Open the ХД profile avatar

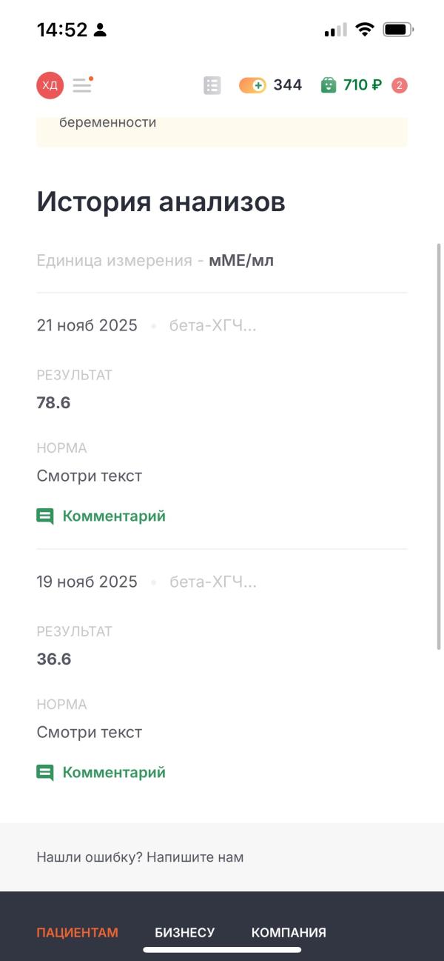pos(50,85)
